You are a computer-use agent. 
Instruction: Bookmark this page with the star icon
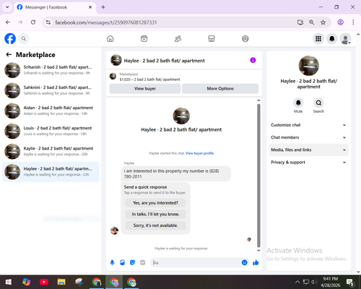point(323,22)
